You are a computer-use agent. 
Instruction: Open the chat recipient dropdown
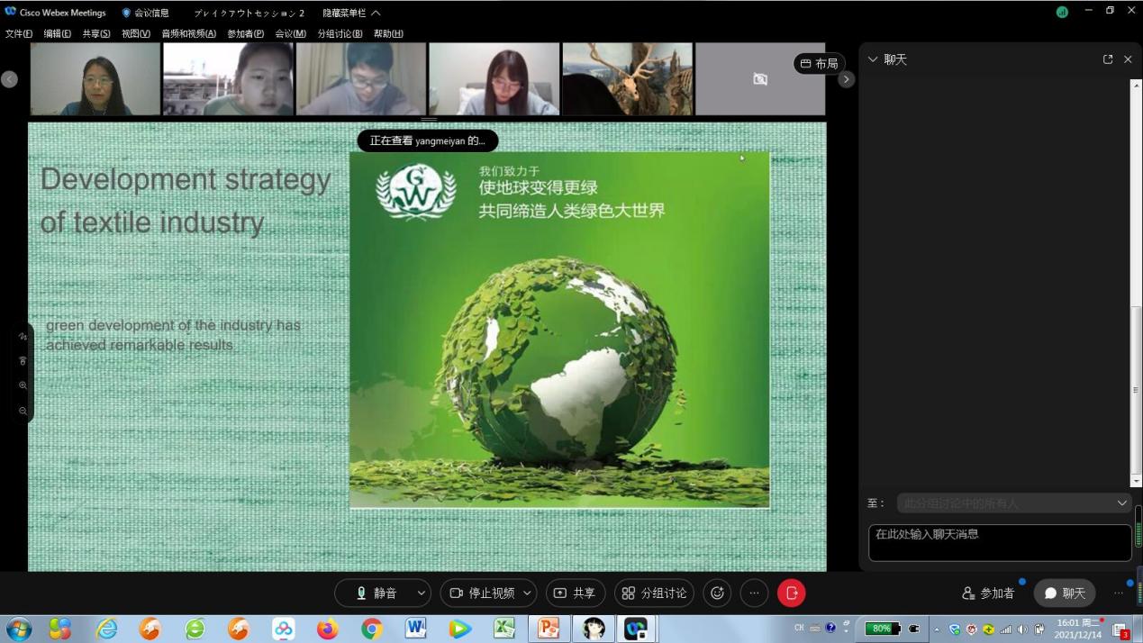pos(1013,503)
